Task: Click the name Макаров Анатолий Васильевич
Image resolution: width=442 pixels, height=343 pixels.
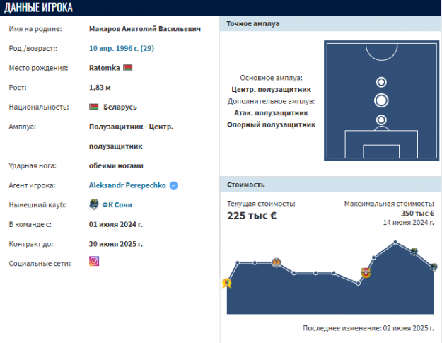Action: pyautogui.click(x=145, y=29)
